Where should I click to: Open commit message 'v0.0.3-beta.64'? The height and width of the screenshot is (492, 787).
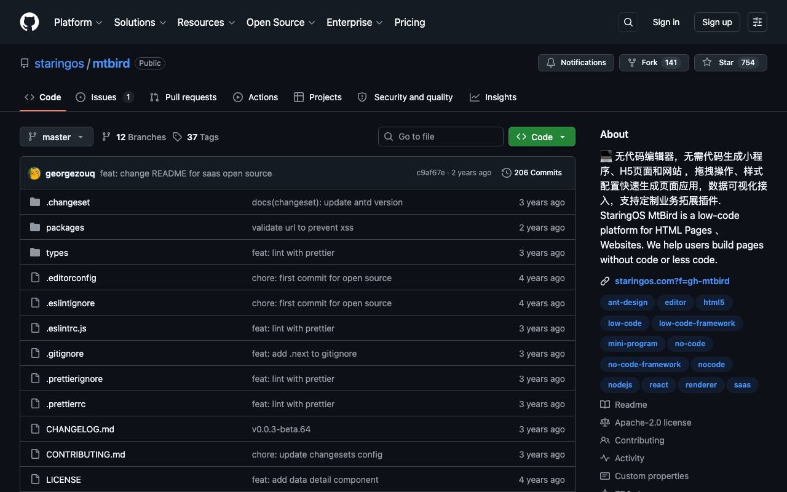tap(281, 429)
